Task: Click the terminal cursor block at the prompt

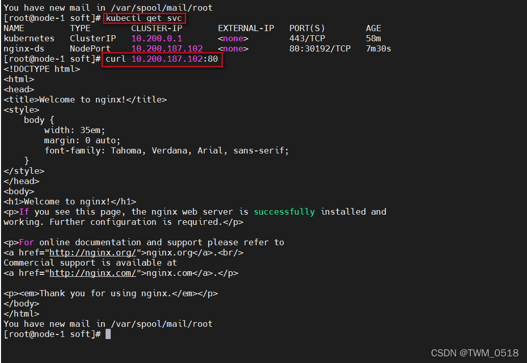Action: click(108, 334)
